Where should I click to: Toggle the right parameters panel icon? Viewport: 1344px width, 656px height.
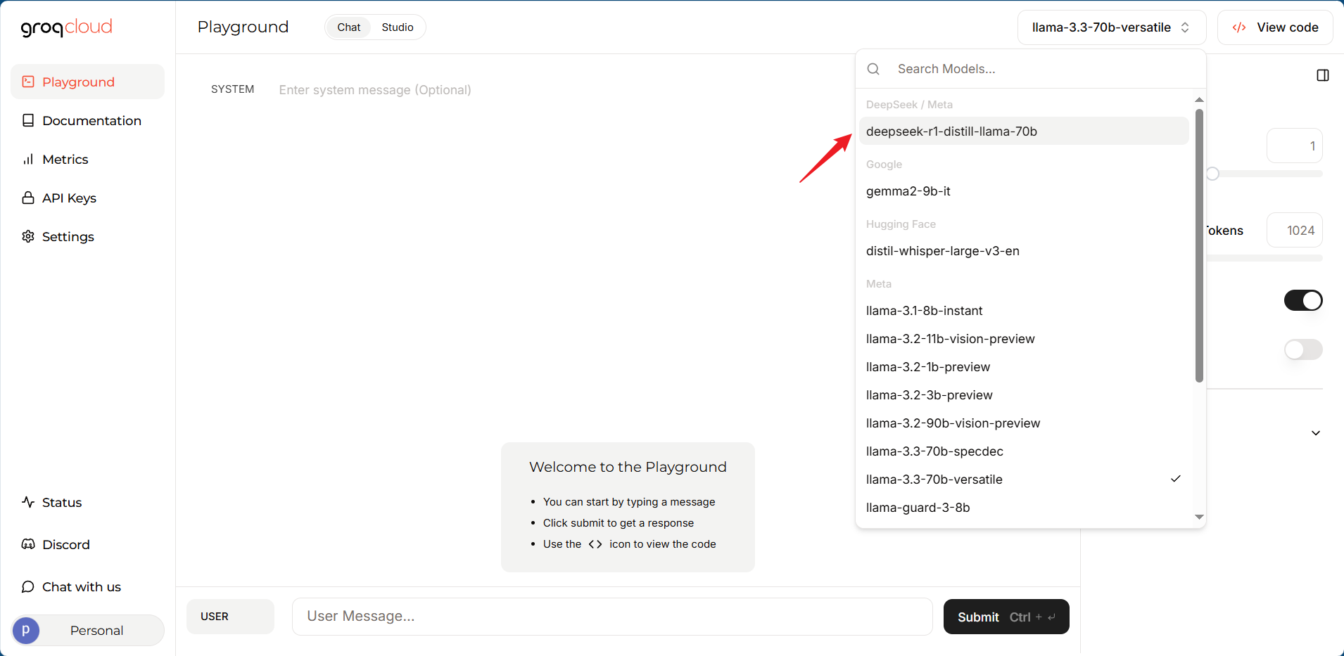coord(1323,75)
